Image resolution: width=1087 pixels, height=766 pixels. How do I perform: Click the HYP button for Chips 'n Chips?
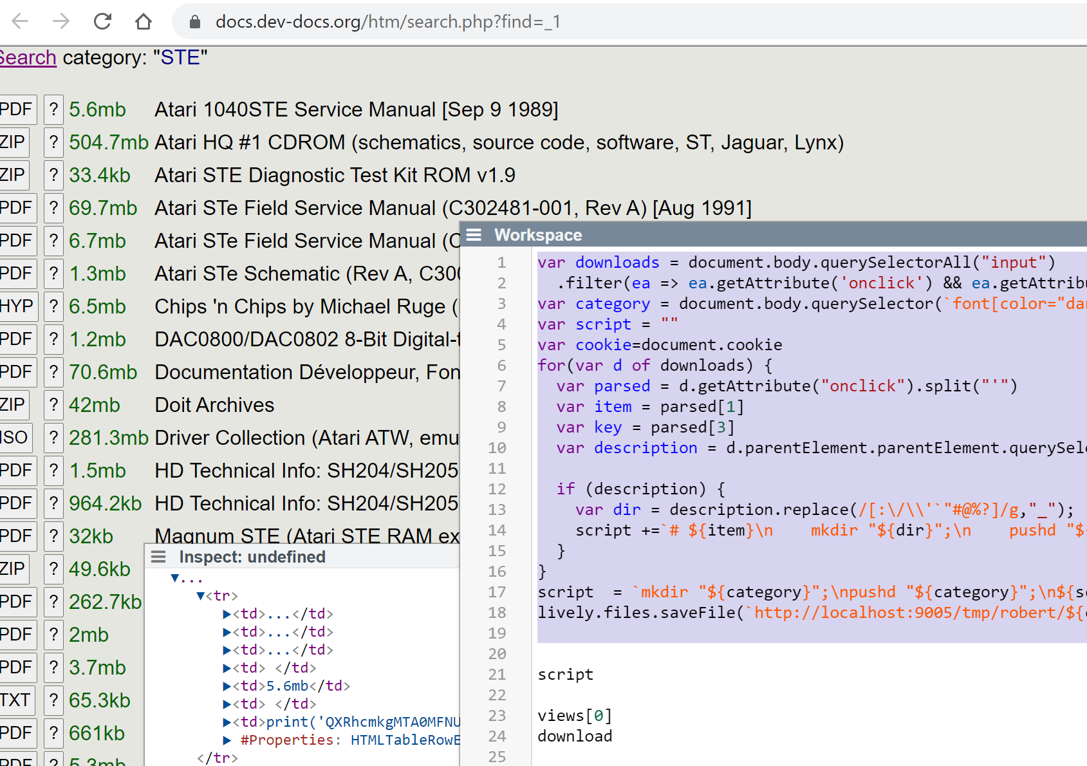[17, 306]
